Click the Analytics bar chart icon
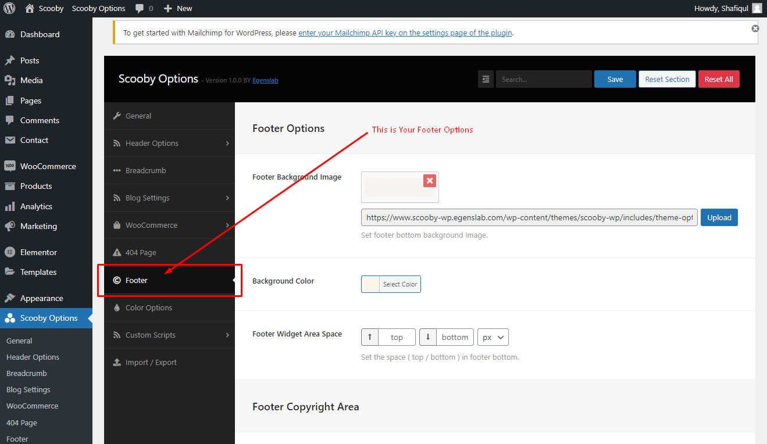This screenshot has height=444, width=767. click(10, 206)
